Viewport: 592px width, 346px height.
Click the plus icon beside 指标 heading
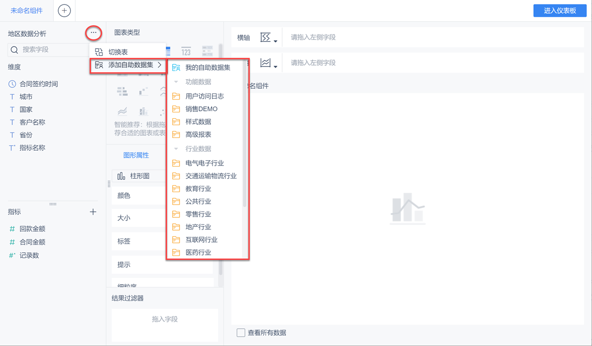point(93,212)
